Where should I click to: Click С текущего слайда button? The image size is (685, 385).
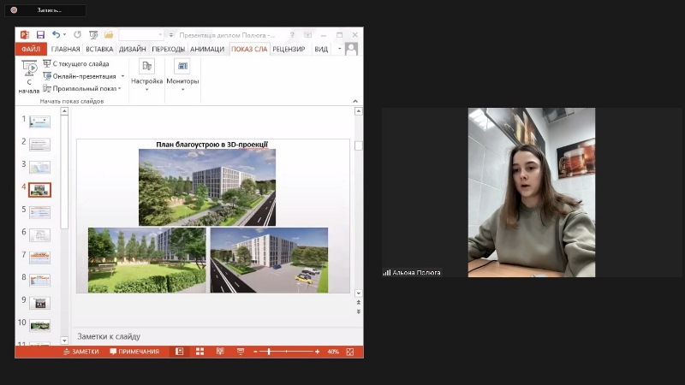pos(75,64)
